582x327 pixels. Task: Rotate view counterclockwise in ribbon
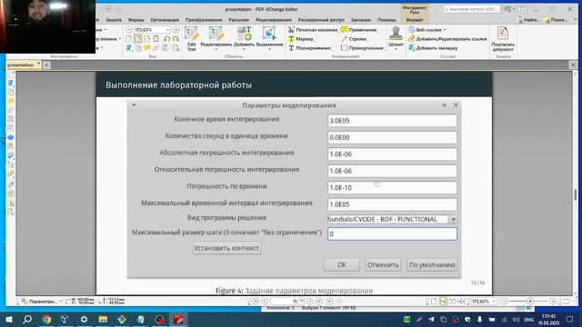166,39
